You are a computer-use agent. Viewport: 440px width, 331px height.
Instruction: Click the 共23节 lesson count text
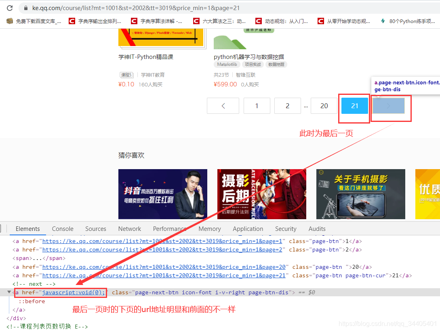click(221, 75)
